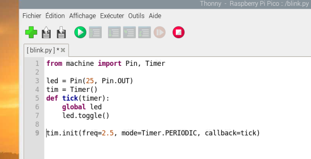Click the Step into debug icon
Viewport: 311px width, 159px height.
130,32
